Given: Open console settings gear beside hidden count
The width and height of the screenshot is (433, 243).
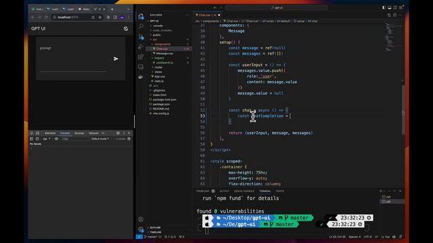Looking at the screenshot, I should coord(129,139).
